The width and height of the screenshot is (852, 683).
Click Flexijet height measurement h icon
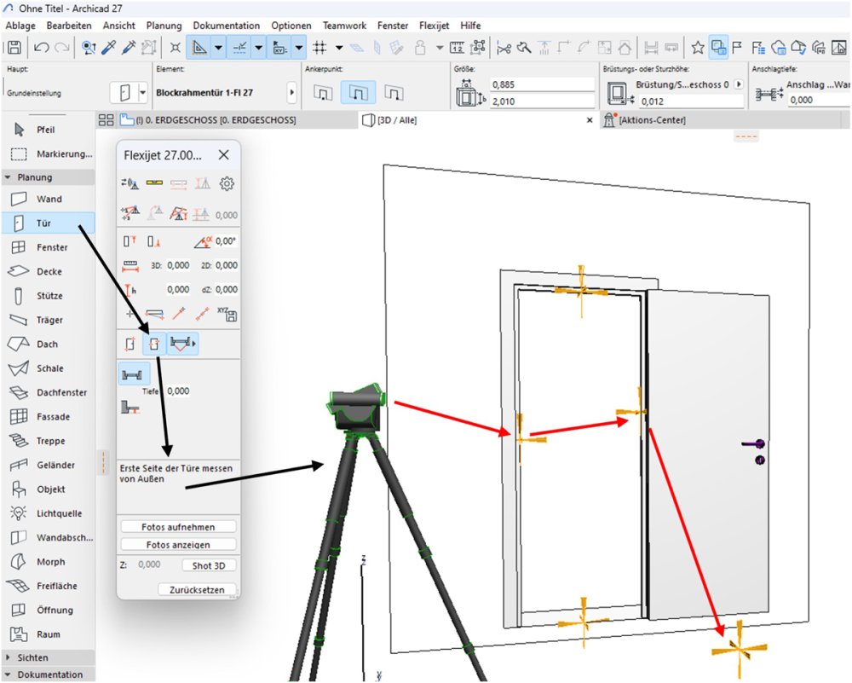[x=130, y=290]
